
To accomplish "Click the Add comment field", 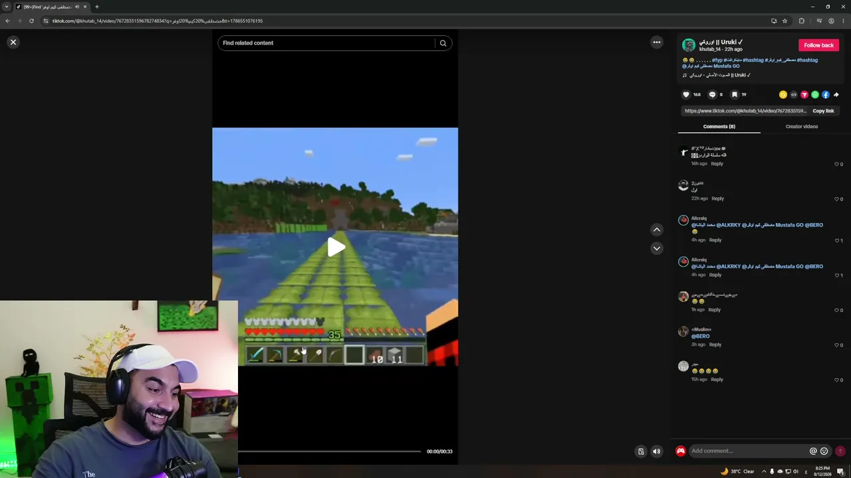I will (x=748, y=451).
